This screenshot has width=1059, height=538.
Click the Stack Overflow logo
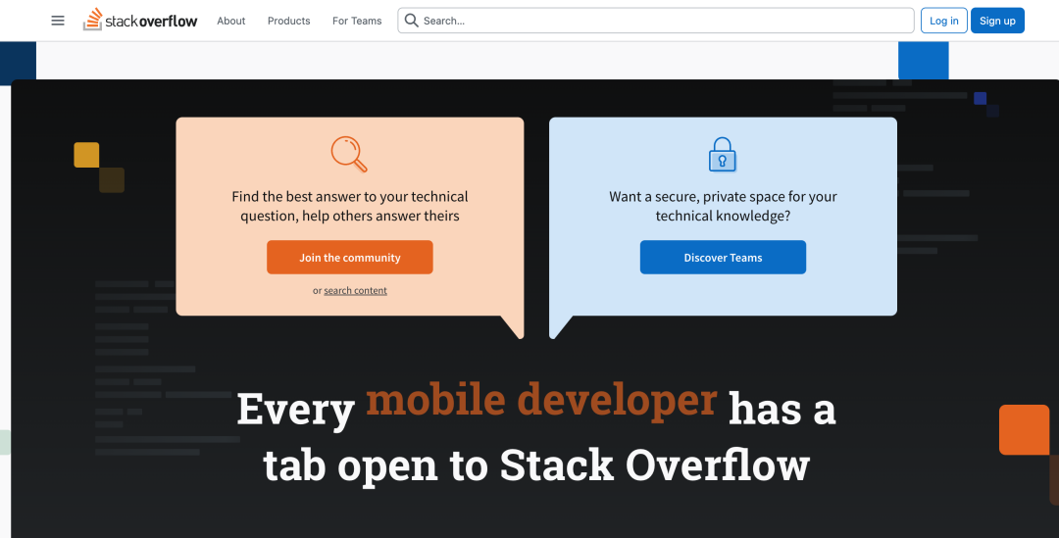point(140,21)
